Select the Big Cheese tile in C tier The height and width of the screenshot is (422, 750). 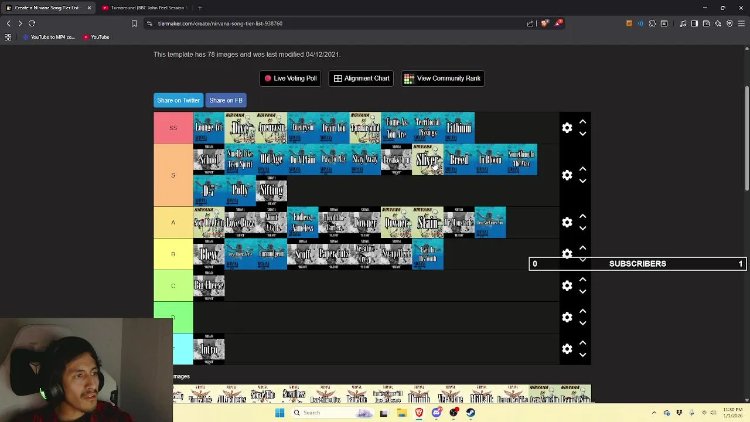(x=209, y=286)
